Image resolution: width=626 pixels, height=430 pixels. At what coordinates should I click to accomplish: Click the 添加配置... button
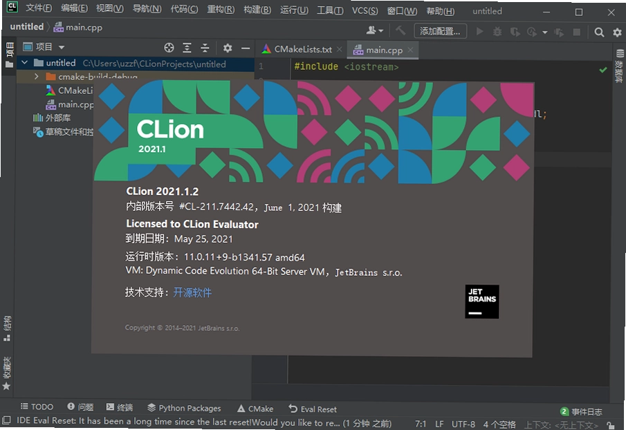tap(440, 31)
